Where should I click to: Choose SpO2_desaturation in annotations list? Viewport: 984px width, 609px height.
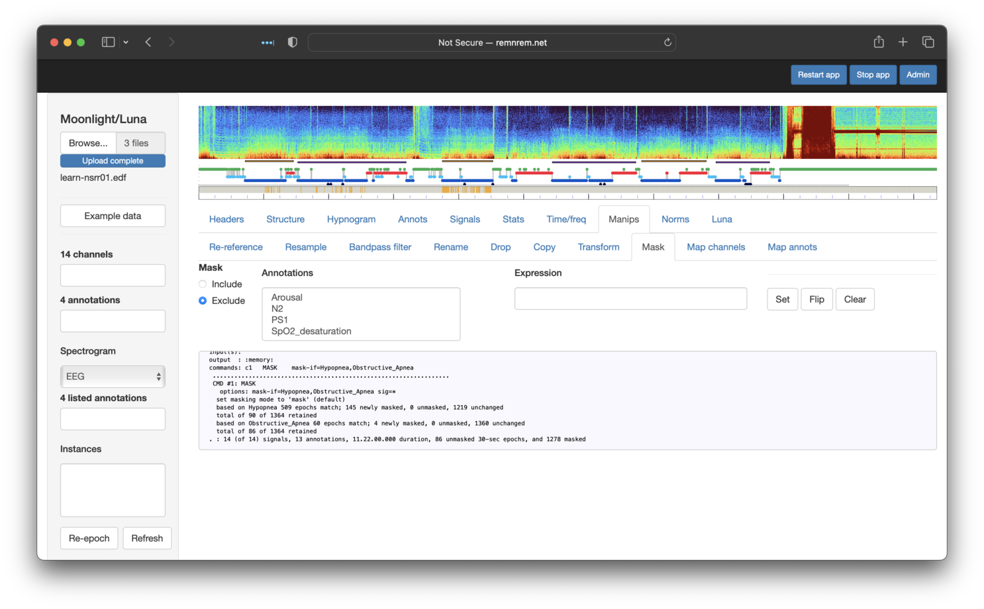(311, 331)
